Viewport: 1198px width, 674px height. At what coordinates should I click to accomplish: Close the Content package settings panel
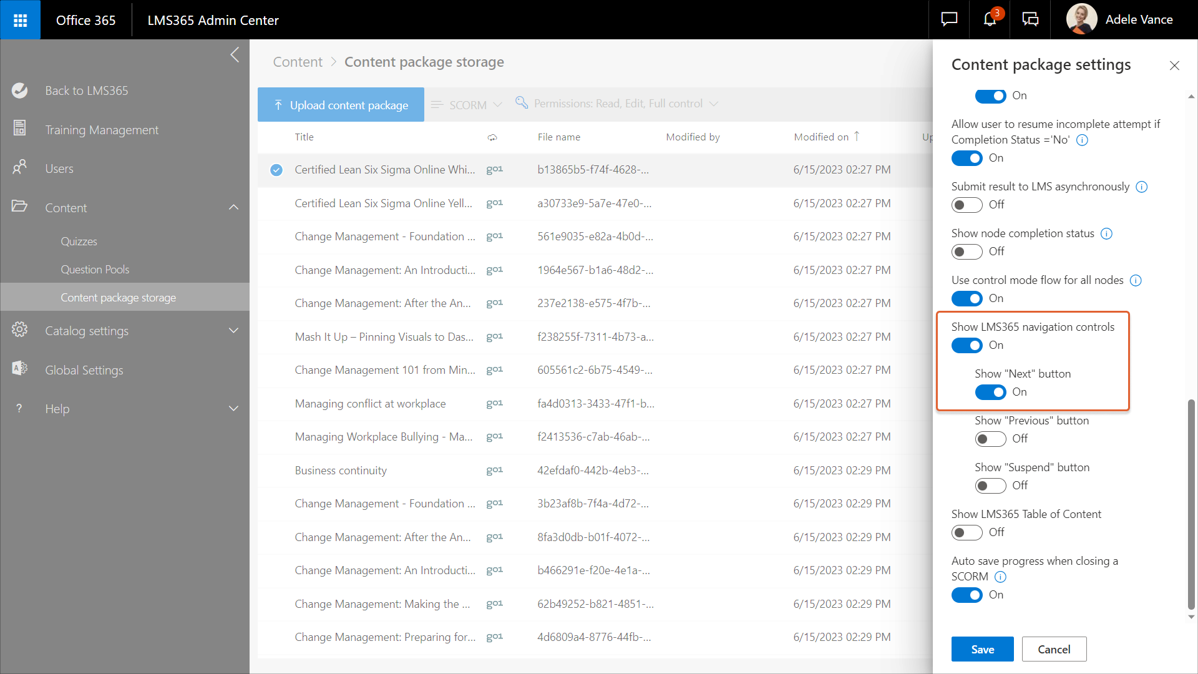pyautogui.click(x=1174, y=66)
